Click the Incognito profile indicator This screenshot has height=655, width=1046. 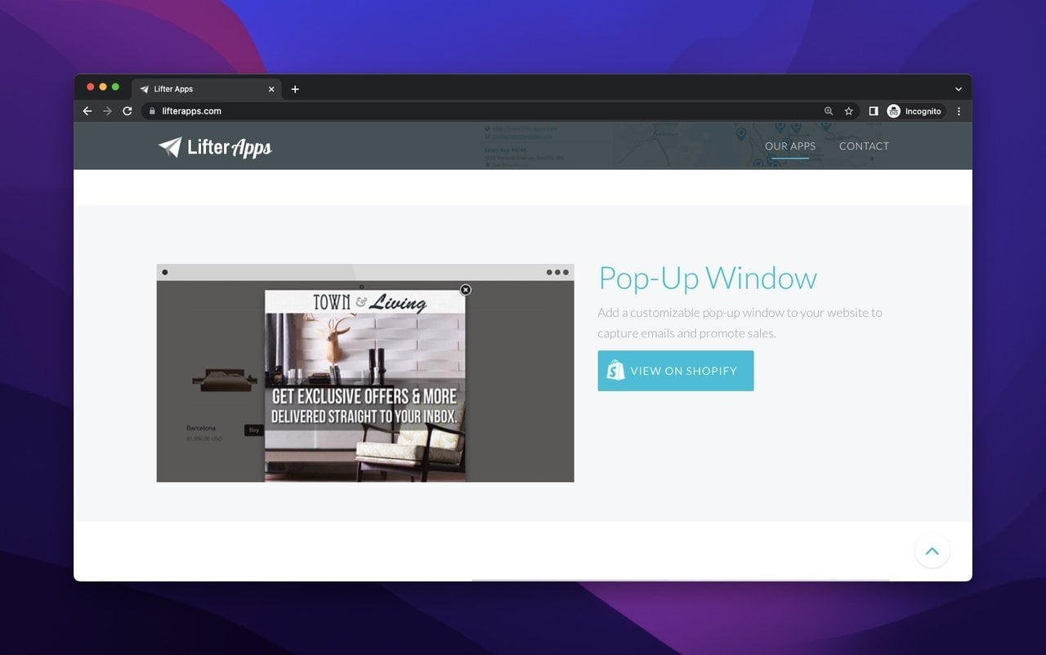914,111
